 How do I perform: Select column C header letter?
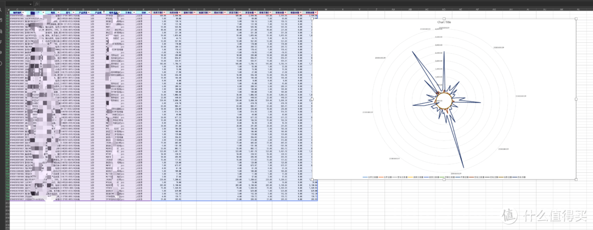[17, 9]
